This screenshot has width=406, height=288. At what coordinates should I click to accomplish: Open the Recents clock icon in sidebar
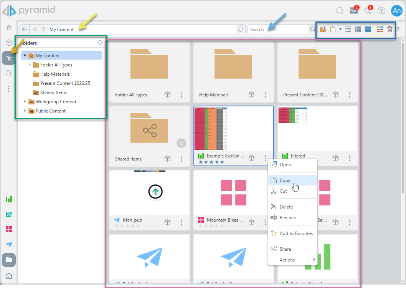coord(8,42)
